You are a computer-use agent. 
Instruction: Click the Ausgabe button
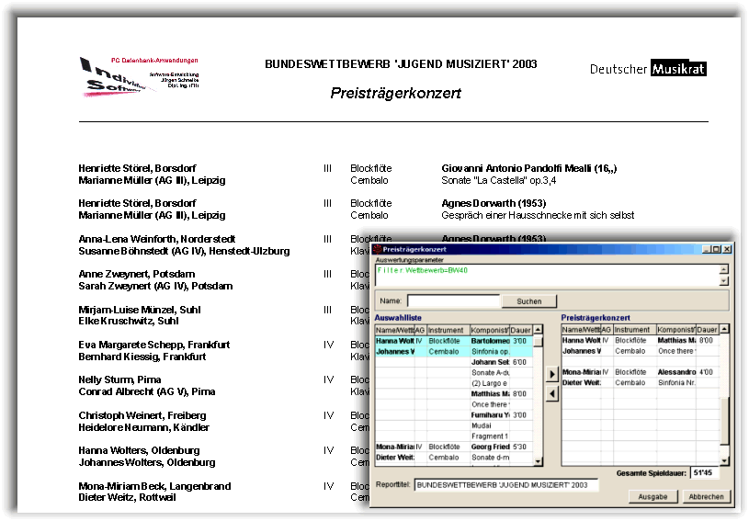[x=653, y=496]
